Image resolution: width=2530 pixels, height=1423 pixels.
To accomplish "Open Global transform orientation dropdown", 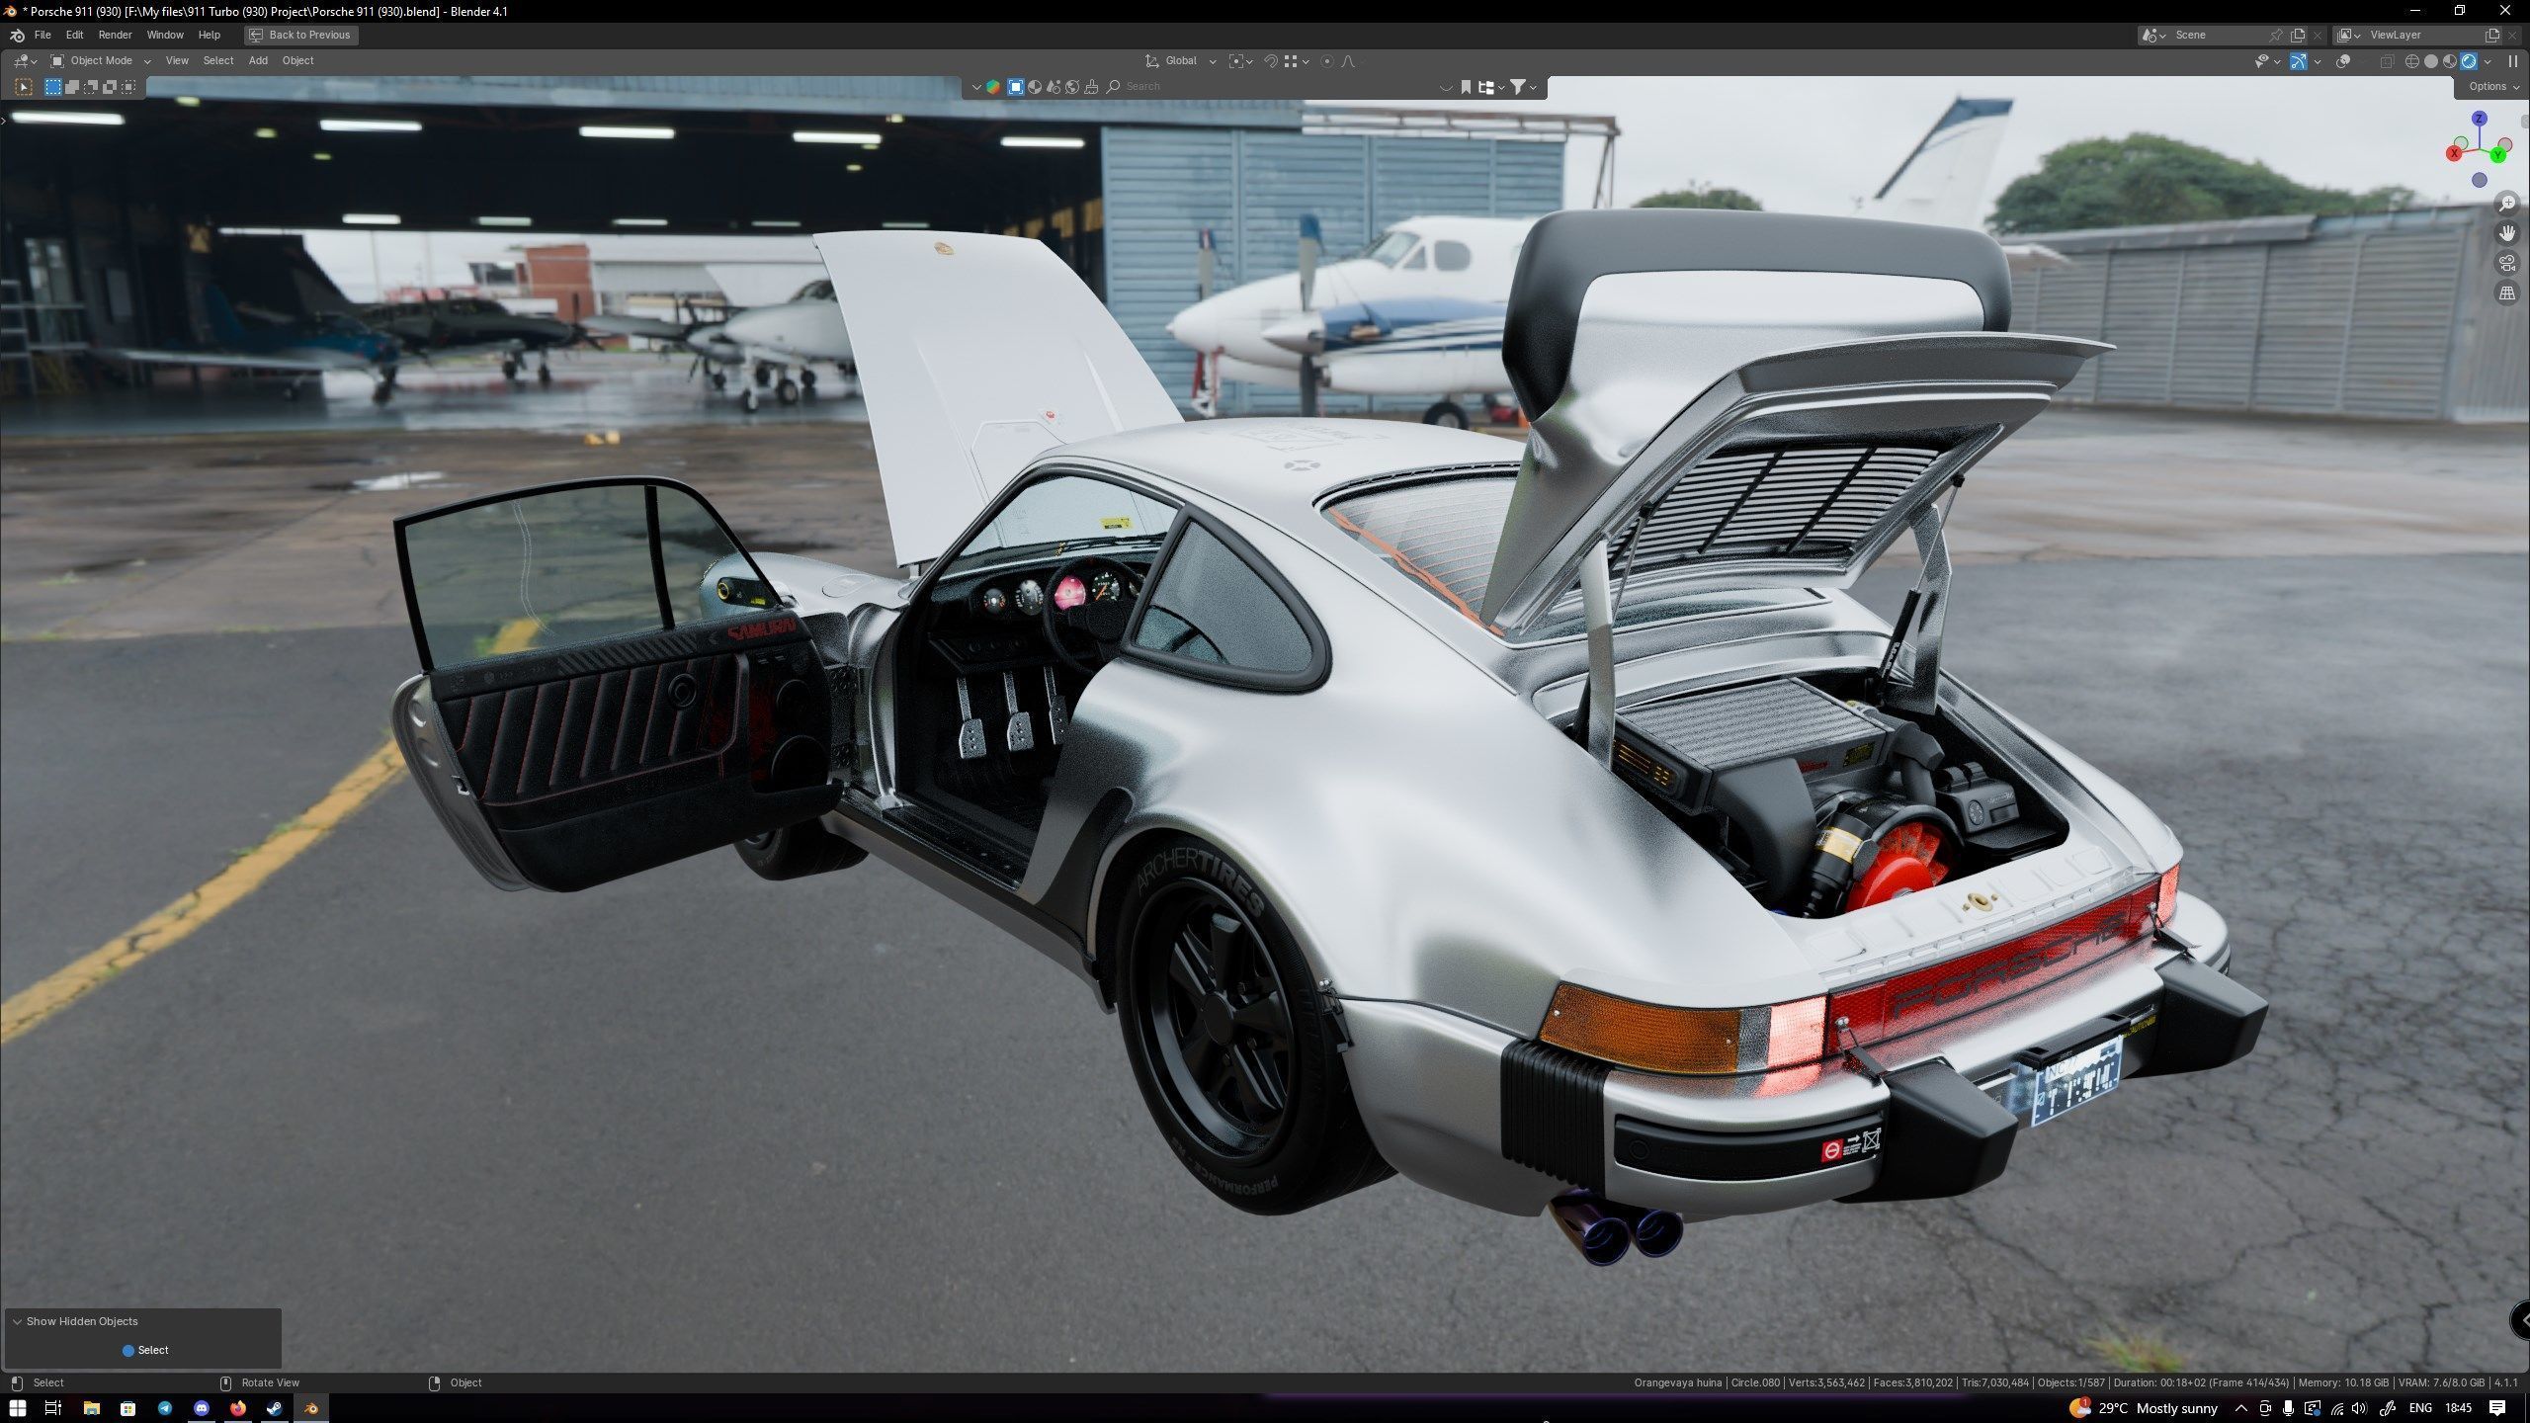I will (1182, 61).
